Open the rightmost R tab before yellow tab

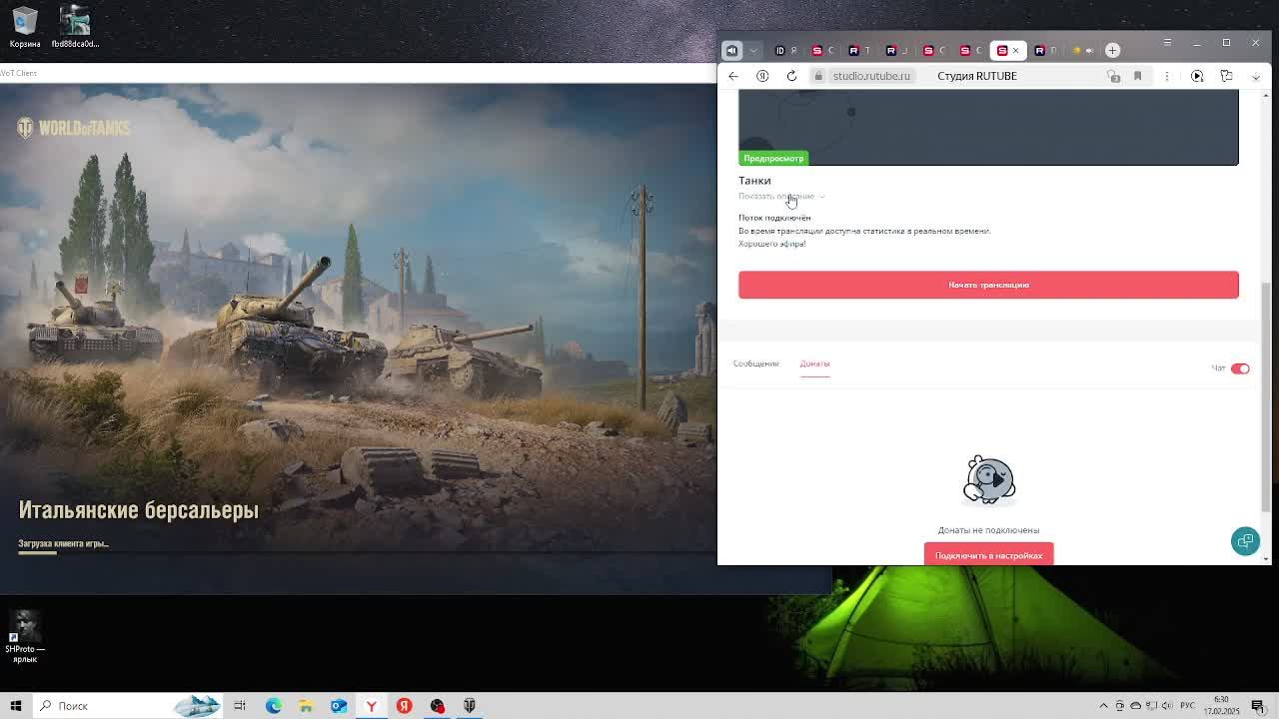click(x=1044, y=50)
